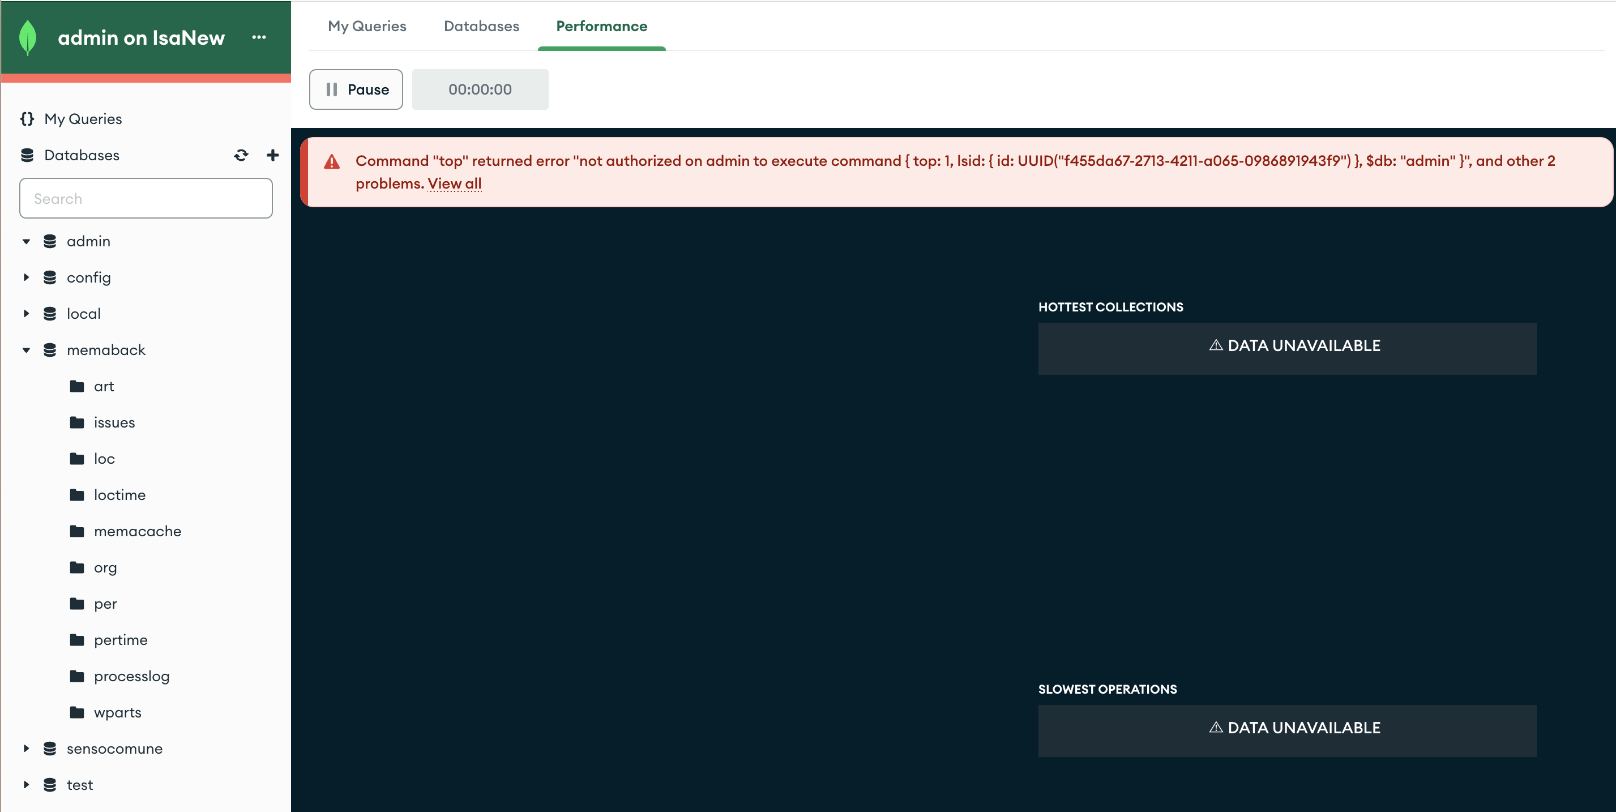Collapse the admin database node

coord(27,242)
